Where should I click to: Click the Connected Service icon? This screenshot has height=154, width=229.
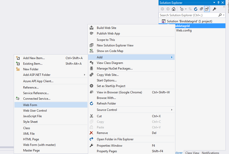(x=18, y=98)
